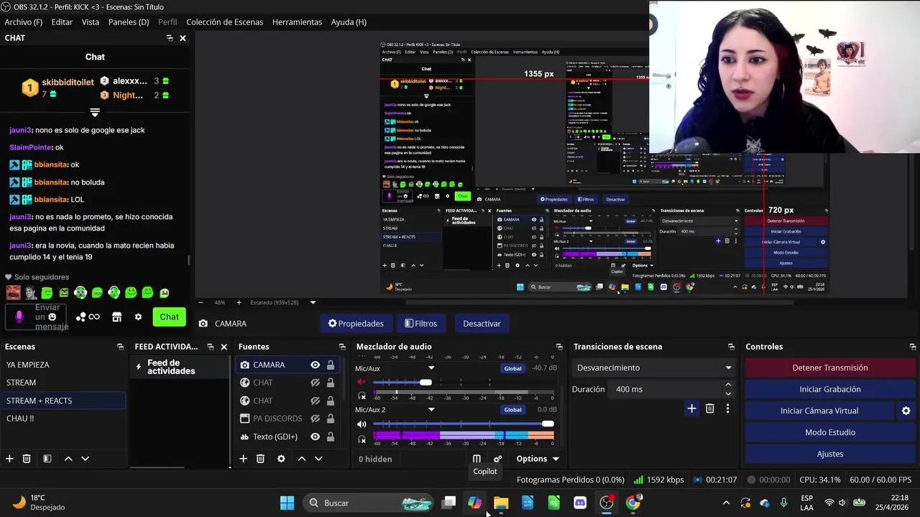Unlock the CAMARA source
920x517 pixels.
[x=331, y=365]
